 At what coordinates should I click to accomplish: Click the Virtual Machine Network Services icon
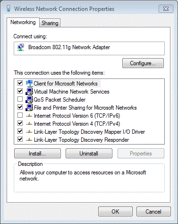[29, 91]
